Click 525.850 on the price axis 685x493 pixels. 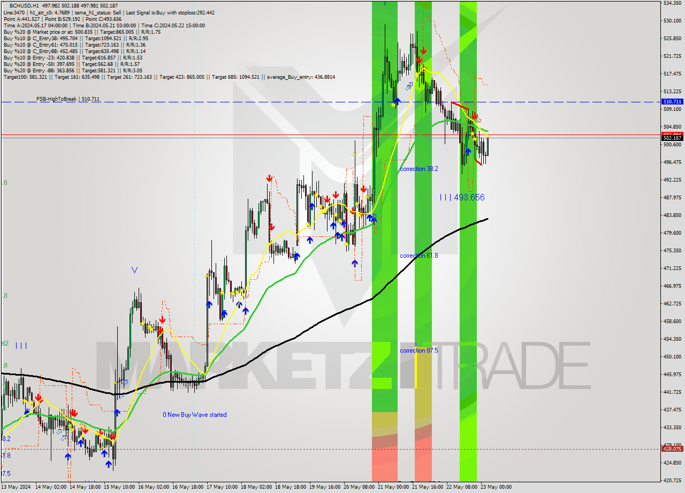(x=672, y=38)
